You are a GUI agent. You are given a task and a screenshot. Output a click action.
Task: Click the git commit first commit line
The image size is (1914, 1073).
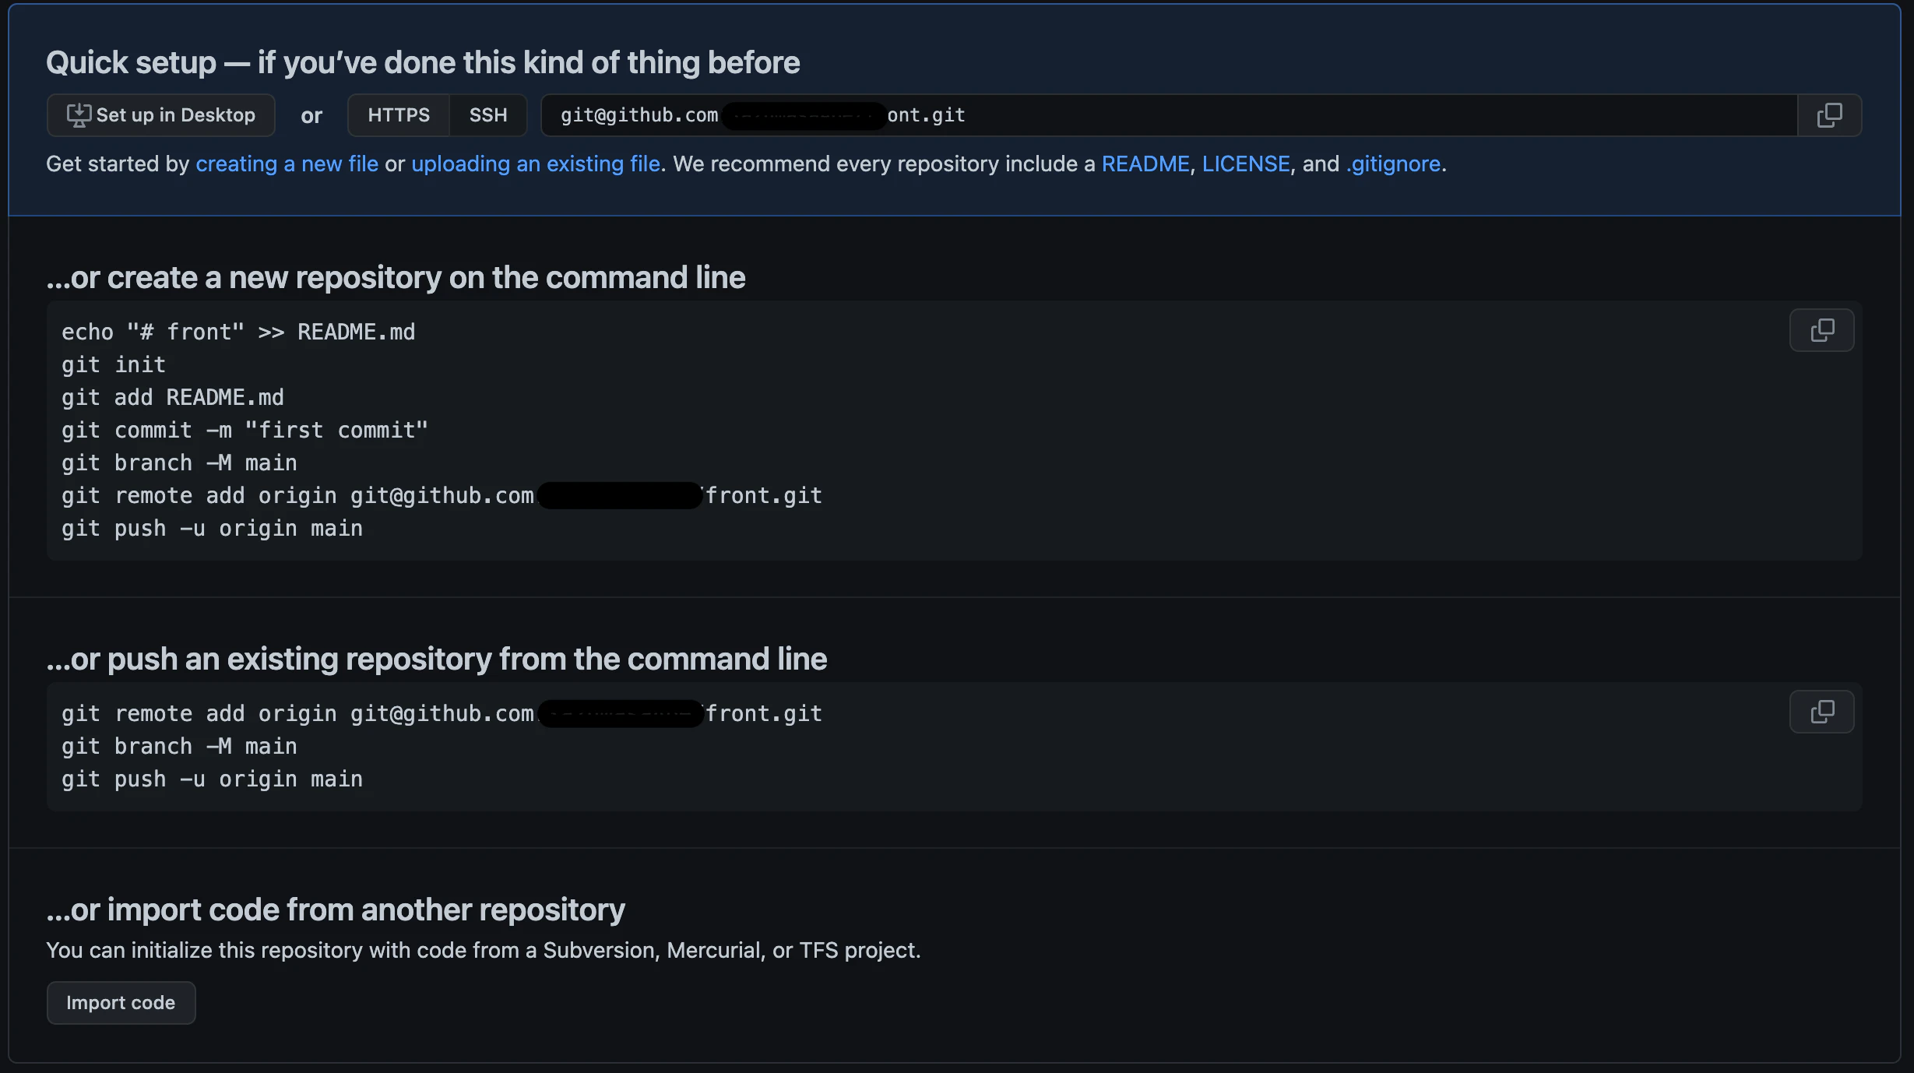245,430
